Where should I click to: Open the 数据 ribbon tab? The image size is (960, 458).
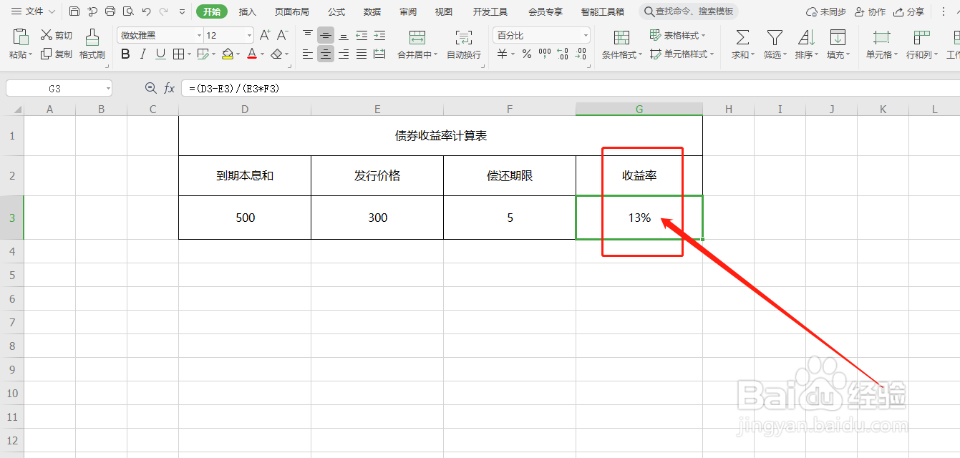pyautogui.click(x=372, y=11)
